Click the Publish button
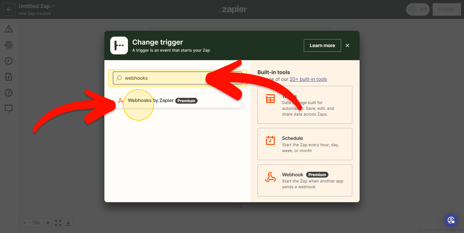 (x=447, y=9)
